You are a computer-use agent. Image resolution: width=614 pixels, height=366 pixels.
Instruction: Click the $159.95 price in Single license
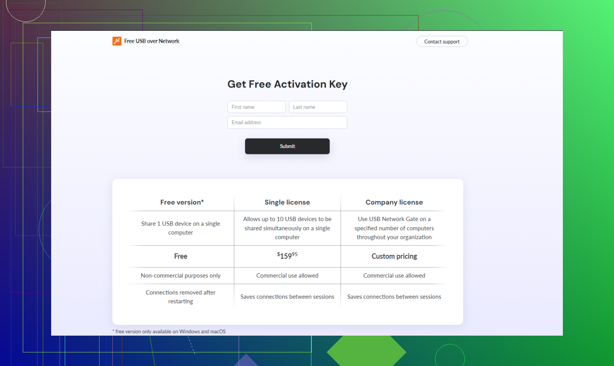point(287,256)
